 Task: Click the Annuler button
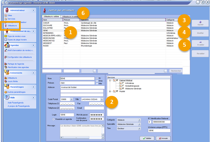163,138
